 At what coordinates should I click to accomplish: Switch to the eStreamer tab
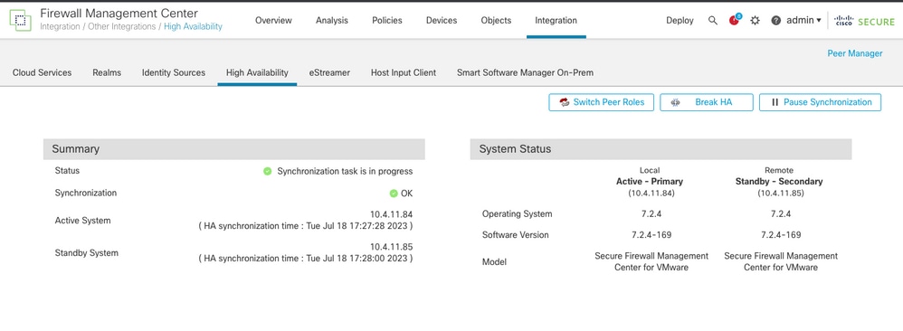[x=329, y=72]
